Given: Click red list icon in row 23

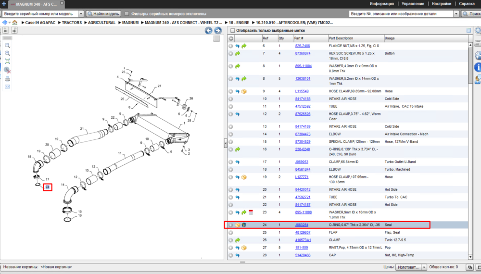Looking at the screenshot, I should coord(251,212).
